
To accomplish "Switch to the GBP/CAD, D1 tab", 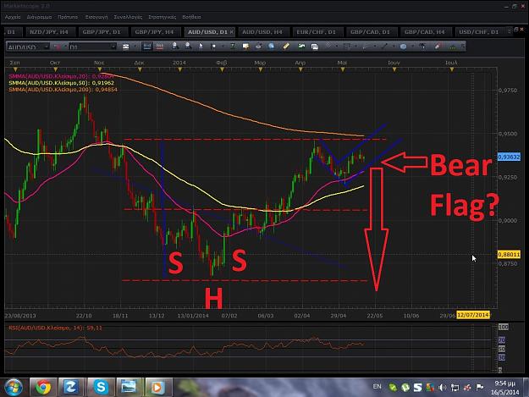I will click(370, 32).
